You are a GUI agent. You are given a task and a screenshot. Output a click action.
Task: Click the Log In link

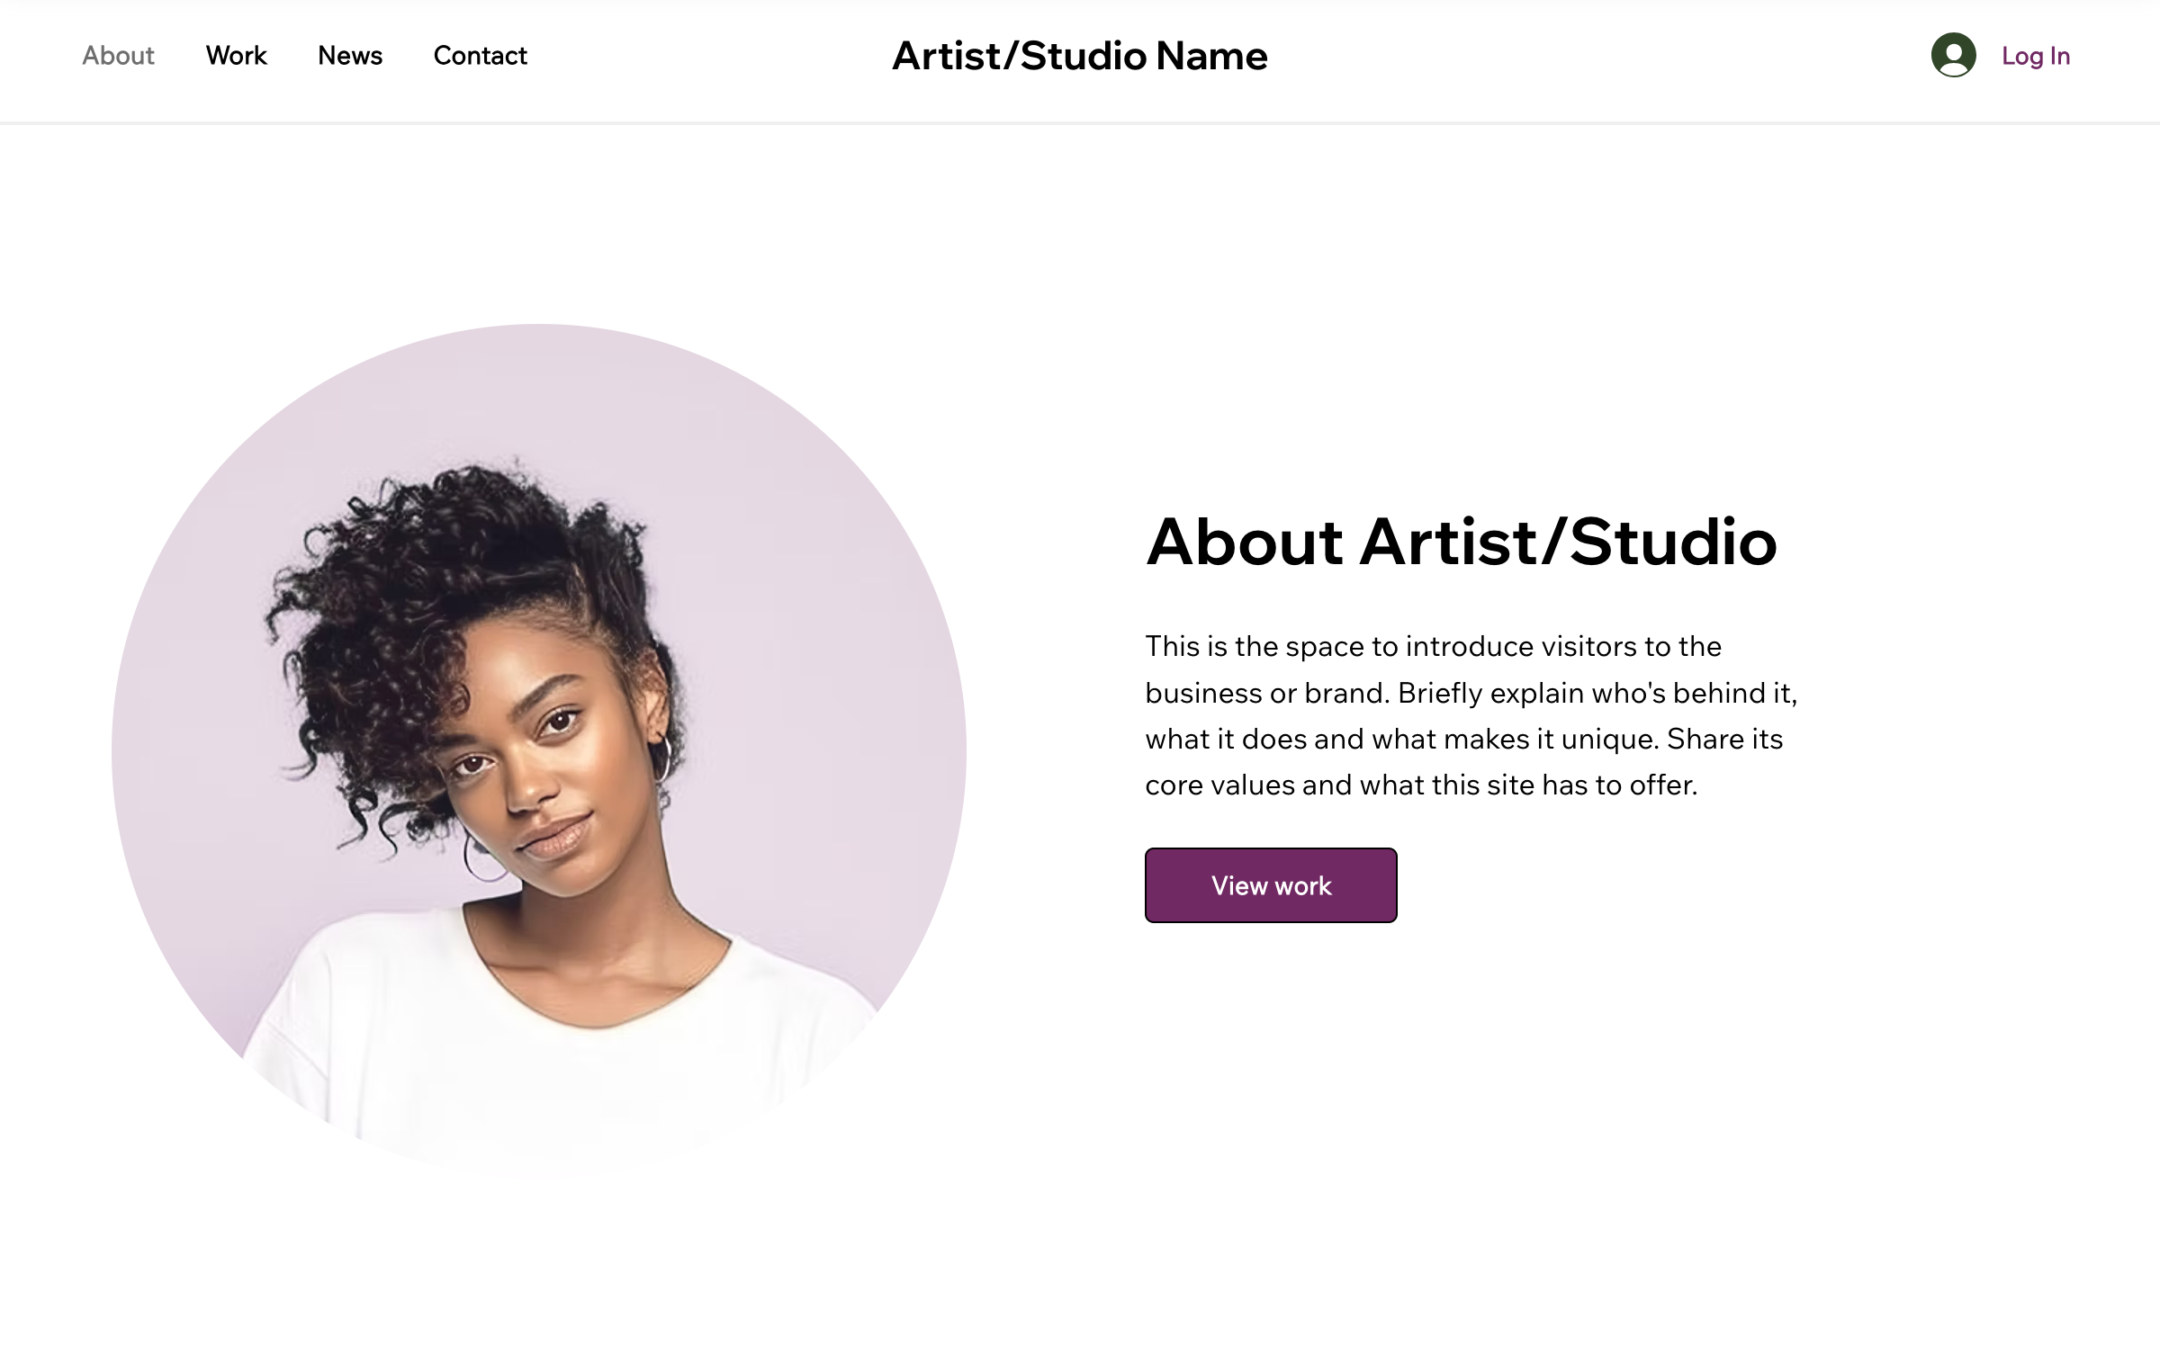point(2036,56)
